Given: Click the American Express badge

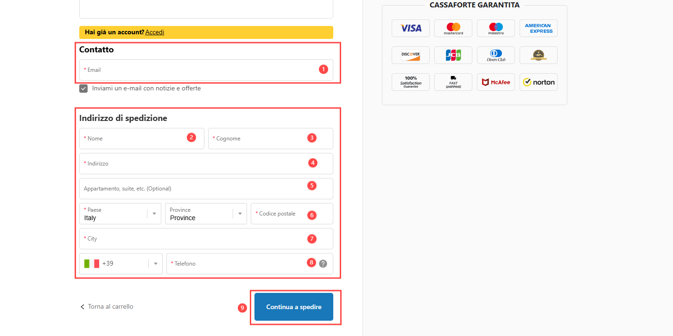Looking at the screenshot, I should point(538,28).
